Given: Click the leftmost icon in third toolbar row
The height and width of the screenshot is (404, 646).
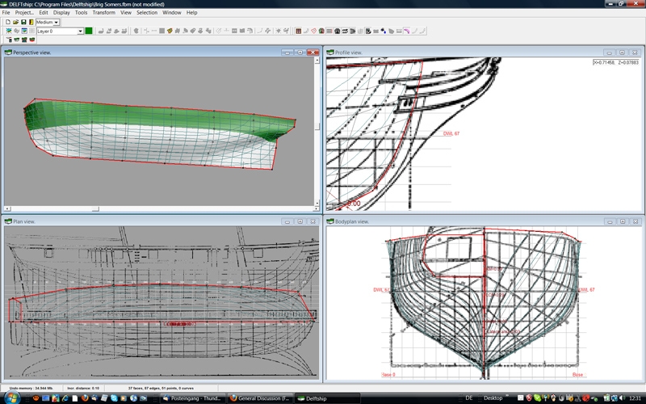Looking at the screenshot, I should 8,39.
